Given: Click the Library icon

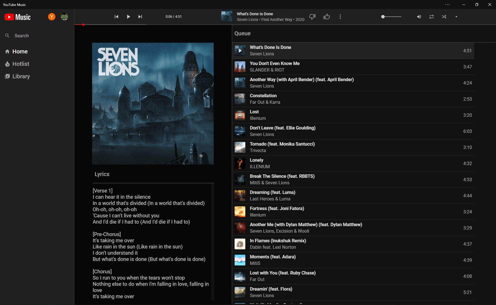Looking at the screenshot, I should (x=7, y=76).
